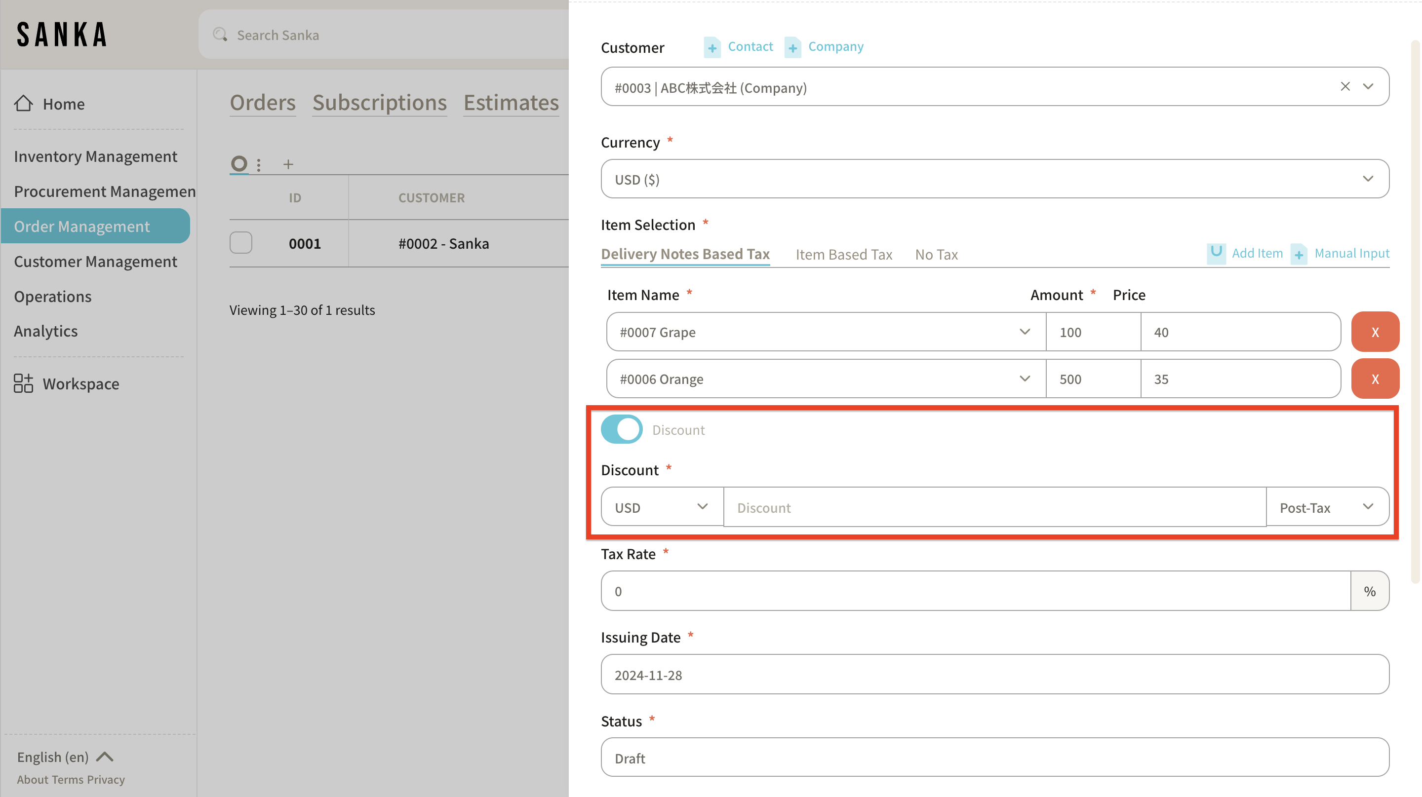Turn off the Discount toggle

pyautogui.click(x=622, y=429)
